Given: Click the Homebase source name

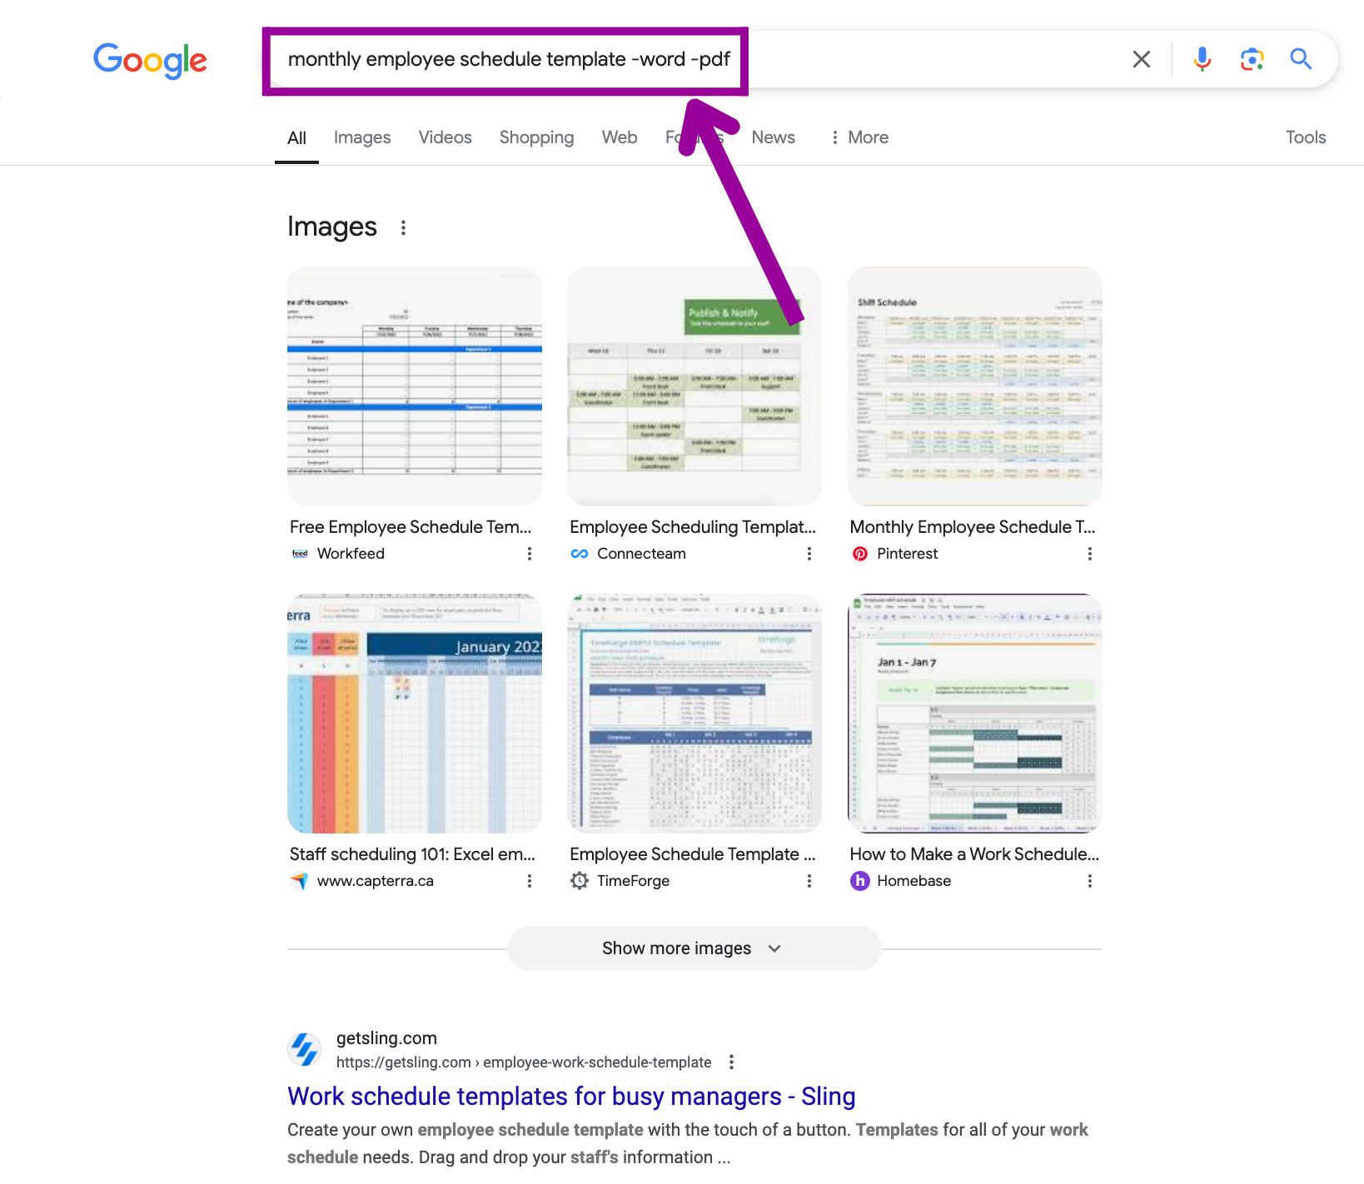Looking at the screenshot, I should click(913, 881).
